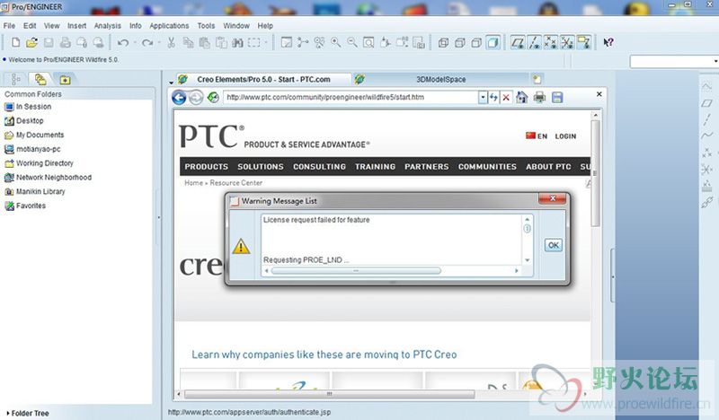Screen dimensions: 719x420
Task: Open the URL address history dropdown
Action: [483, 97]
